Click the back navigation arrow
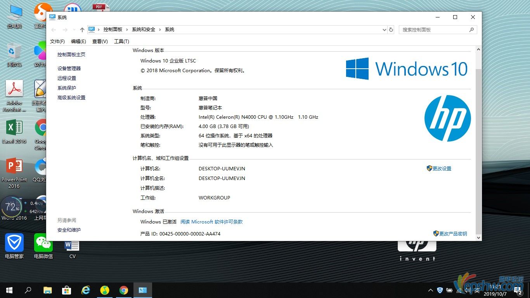Image resolution: width=530 pixels, height=298 pixels. (x=54, y=30)
